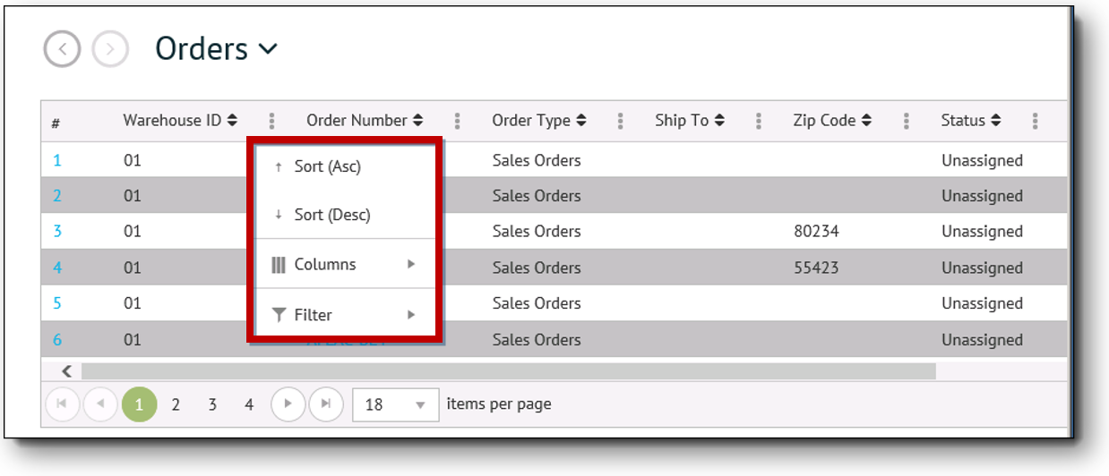The height and width of the screenshot is (476, 1109).
Task: Choose Sort (Asc) from the column menu
Action: 327,166
